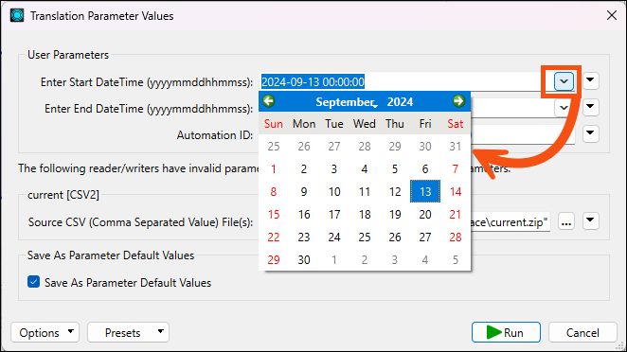Open End DateTime parameter options arrow

(x=590, y=107)
